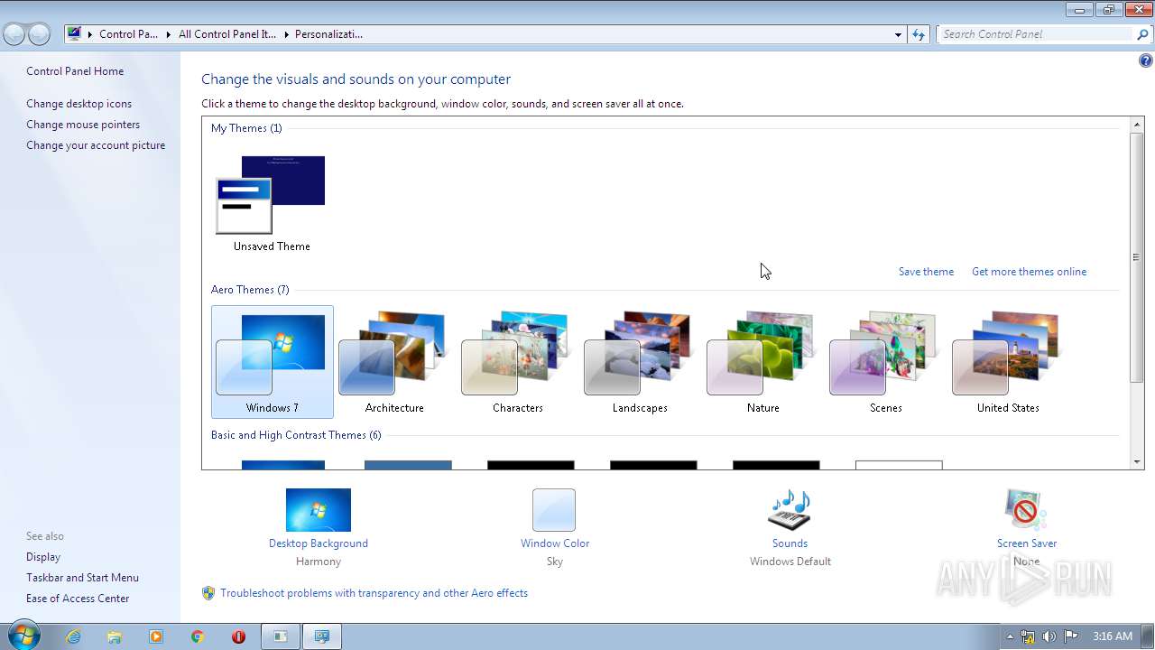Open the Screen Saver settings icon
The height and width of the screenshot is (650, 1155).
point(1026,510)
